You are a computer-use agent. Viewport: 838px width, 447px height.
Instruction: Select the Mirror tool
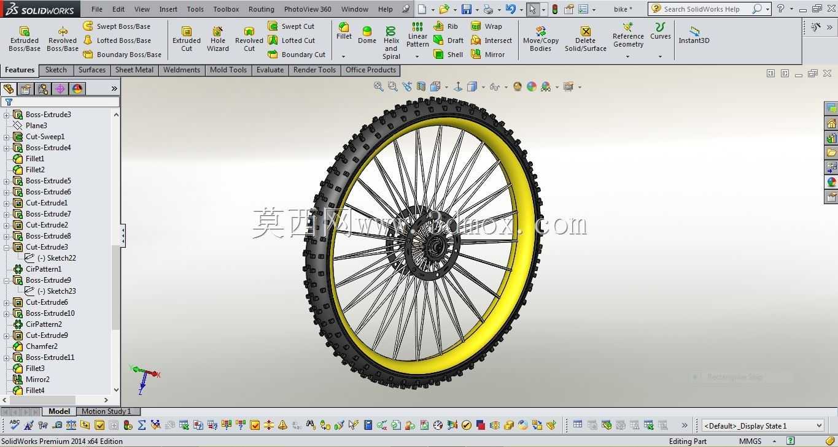click(x=488, y=55)
